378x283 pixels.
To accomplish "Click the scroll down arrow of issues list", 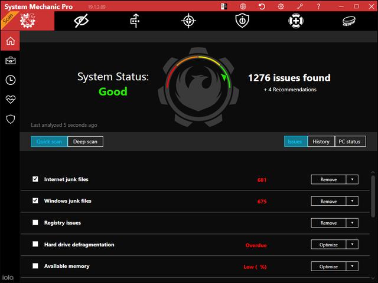I will (373, 278).
